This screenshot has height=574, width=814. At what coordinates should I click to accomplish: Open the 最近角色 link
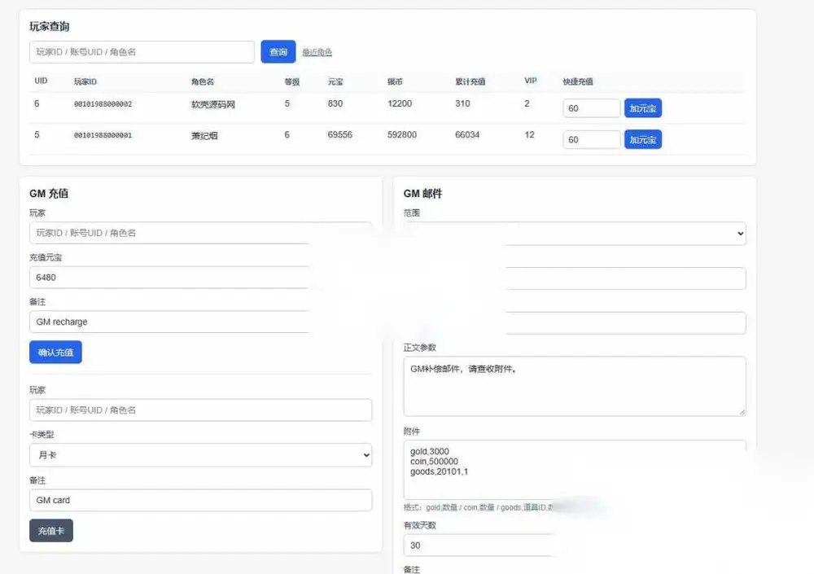(x=317, y=52)
